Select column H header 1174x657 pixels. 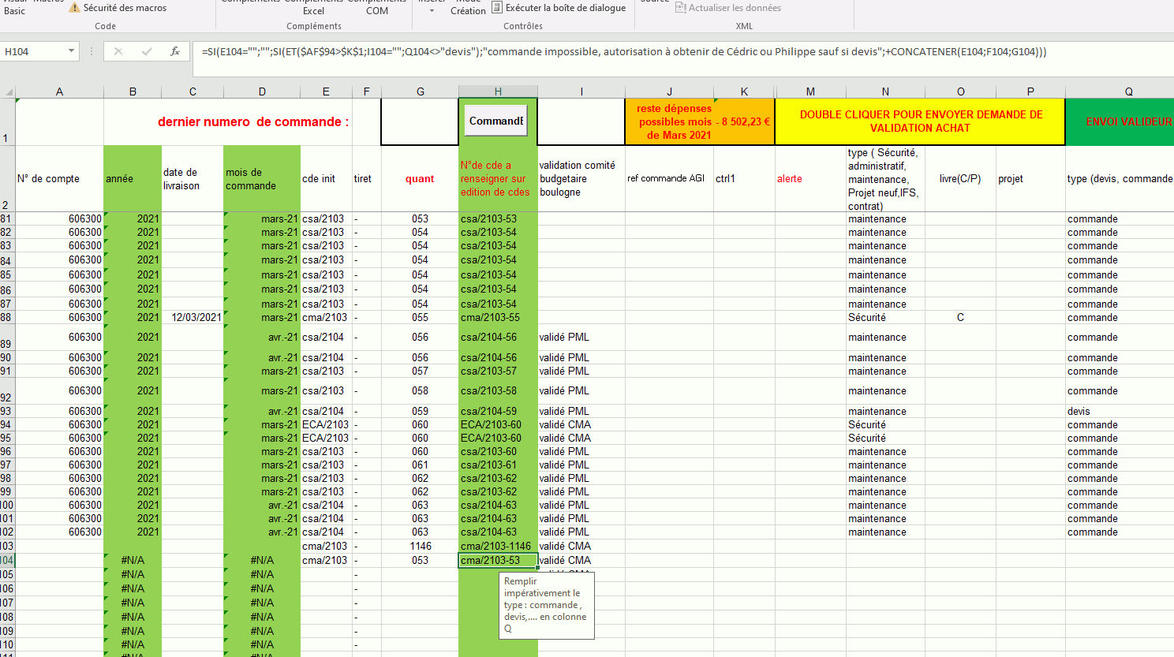(x=498, y=91)
